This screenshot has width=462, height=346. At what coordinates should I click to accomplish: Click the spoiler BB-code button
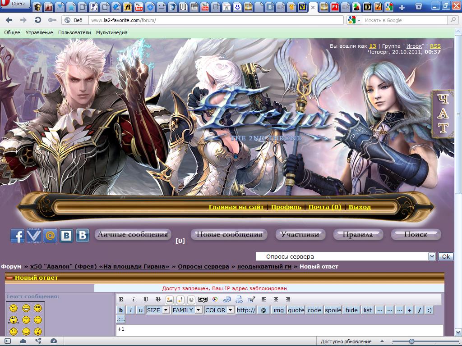click(333, 310)
